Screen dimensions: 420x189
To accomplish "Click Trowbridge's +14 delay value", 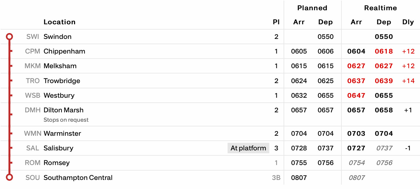I will (408, 81).
